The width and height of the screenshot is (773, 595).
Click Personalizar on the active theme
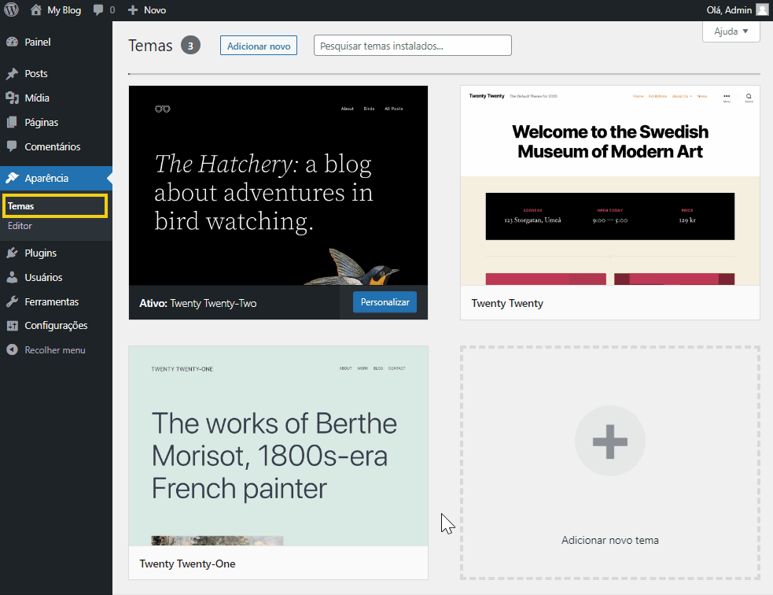(385, 302)
